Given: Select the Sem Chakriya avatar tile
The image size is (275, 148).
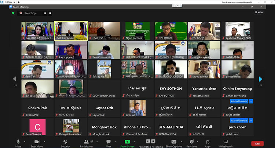Looking at the screenshot, I should pos(37,127).
